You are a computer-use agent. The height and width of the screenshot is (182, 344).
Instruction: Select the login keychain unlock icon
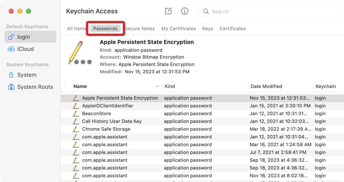11,37
